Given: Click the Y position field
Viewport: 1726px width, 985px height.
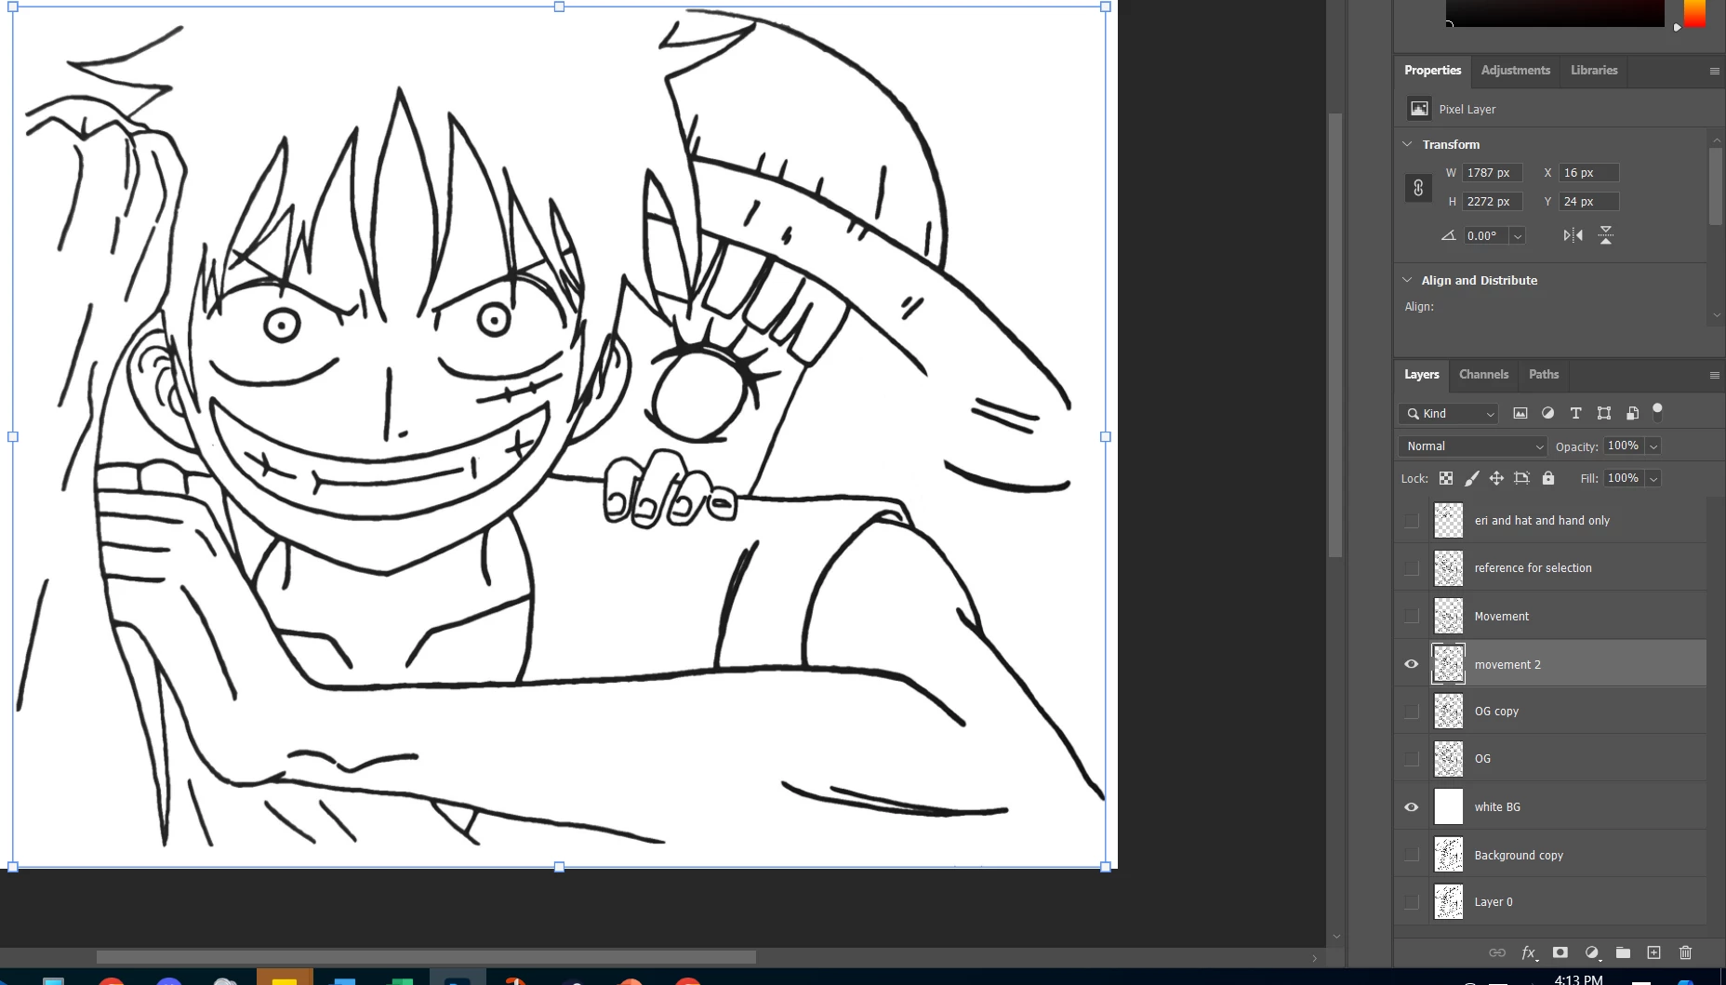Looking at the screenshot, I should click(x=1589, y=202).
